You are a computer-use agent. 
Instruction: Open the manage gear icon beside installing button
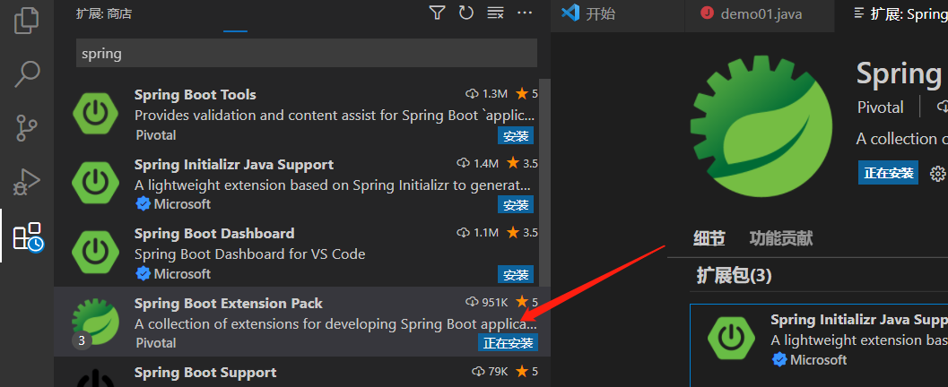937,174
